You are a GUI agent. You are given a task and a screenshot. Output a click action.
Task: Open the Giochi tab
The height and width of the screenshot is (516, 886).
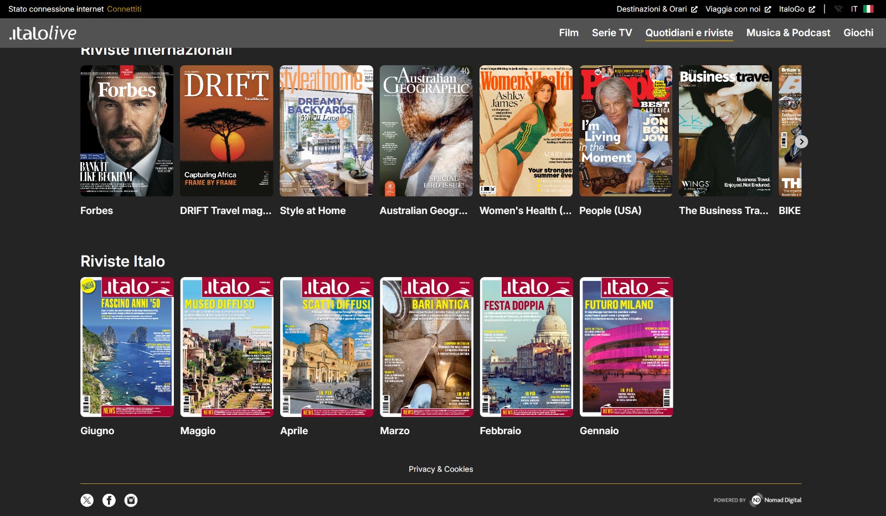click(x=858, y=33)
